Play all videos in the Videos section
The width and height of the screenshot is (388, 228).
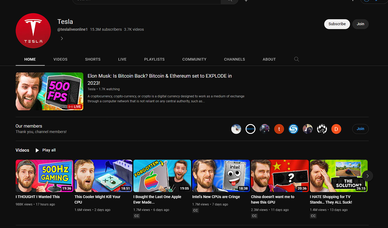46,150
